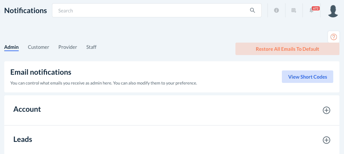Open the calendar schedule icon
The height and width of the screenshot is (154, 344).
click(x=294, y=10)
